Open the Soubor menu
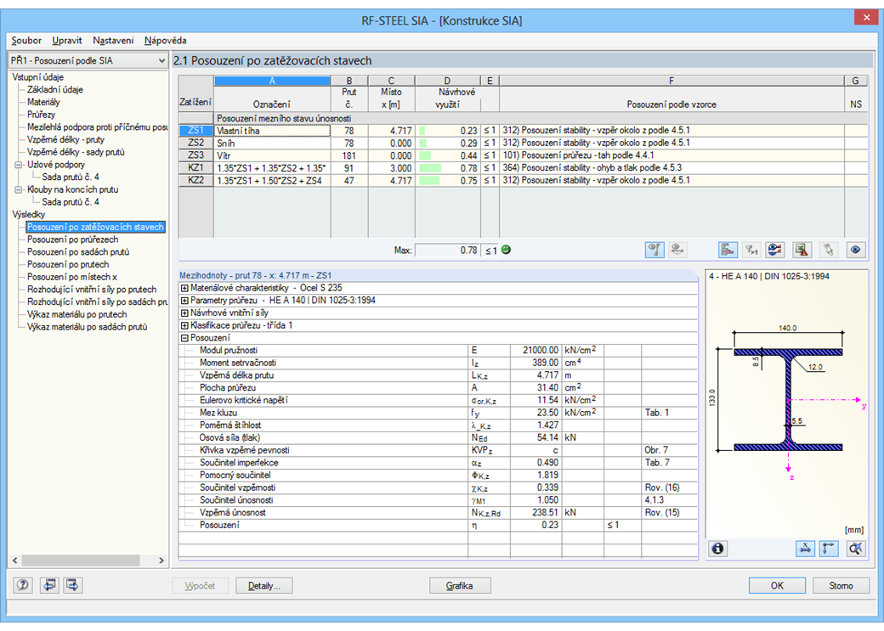 click(x=26, y=41)
